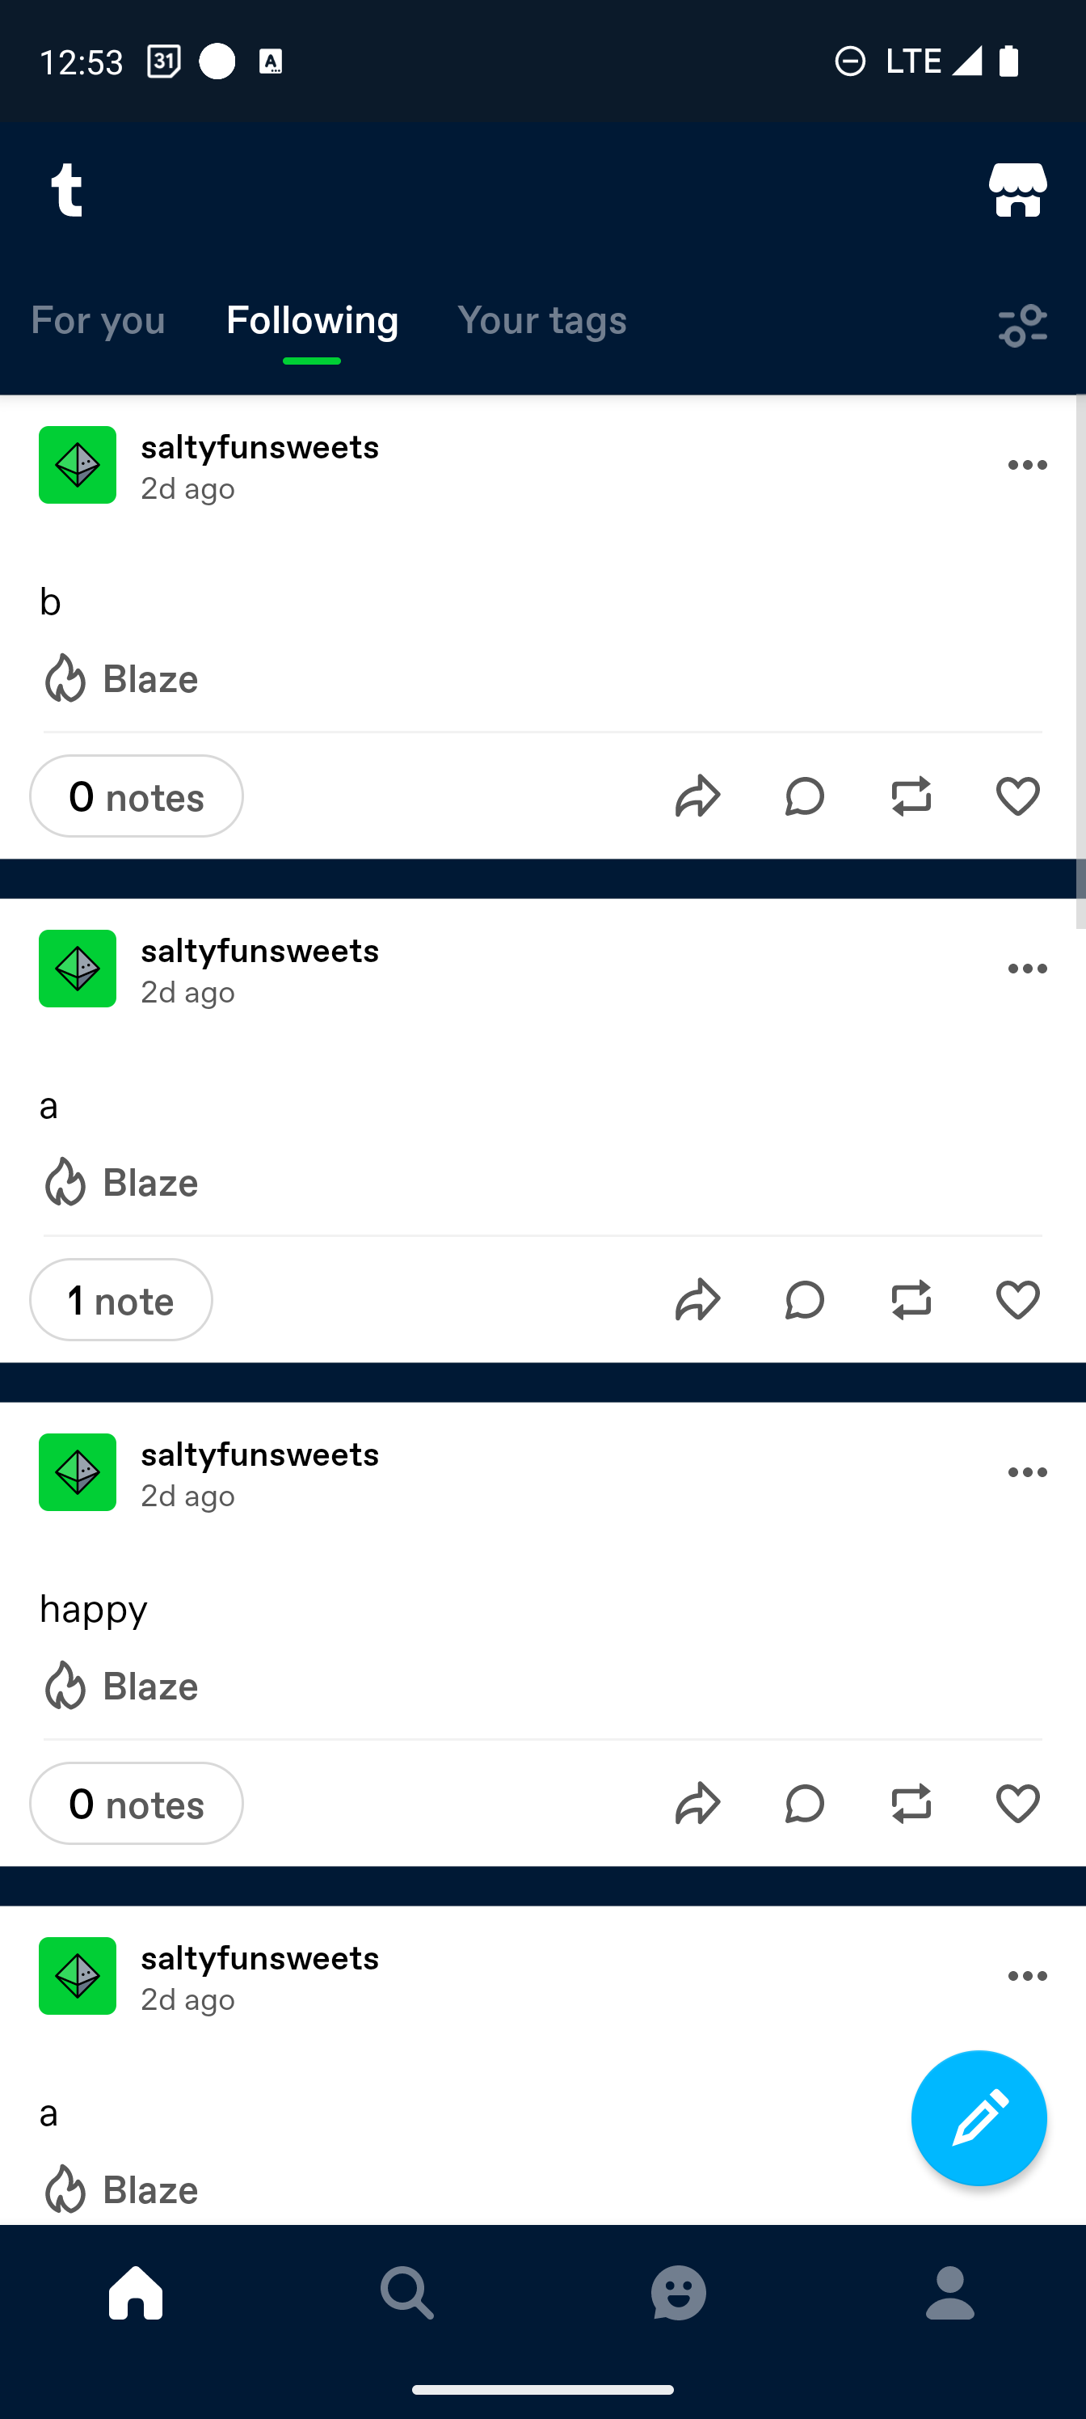This screenshot has height=2419, width=1086.
Task: Open the Activity messages face icon
Action: coord(679,2292)
